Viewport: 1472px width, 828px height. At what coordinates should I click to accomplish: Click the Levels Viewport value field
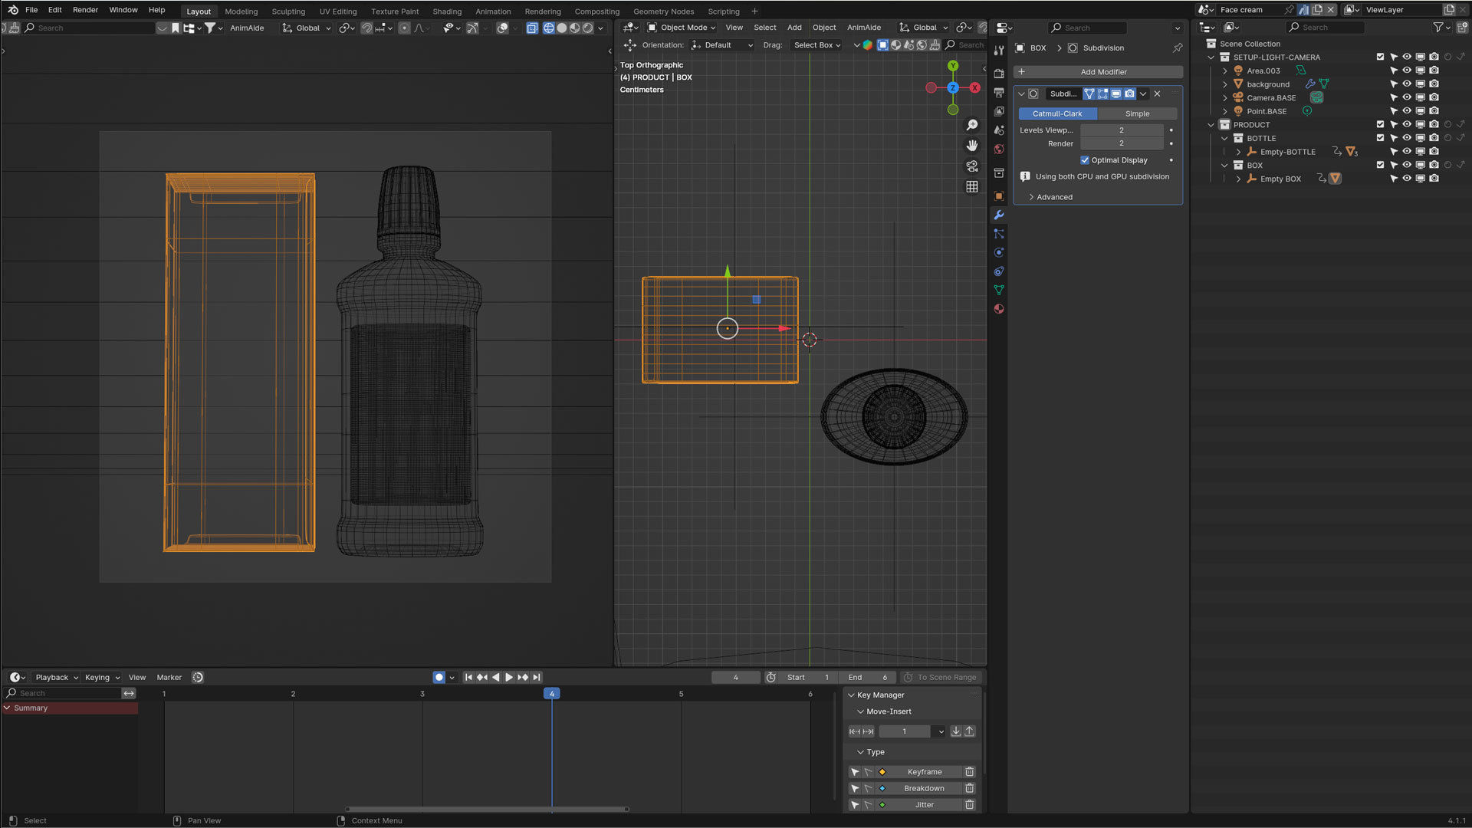1122,130
